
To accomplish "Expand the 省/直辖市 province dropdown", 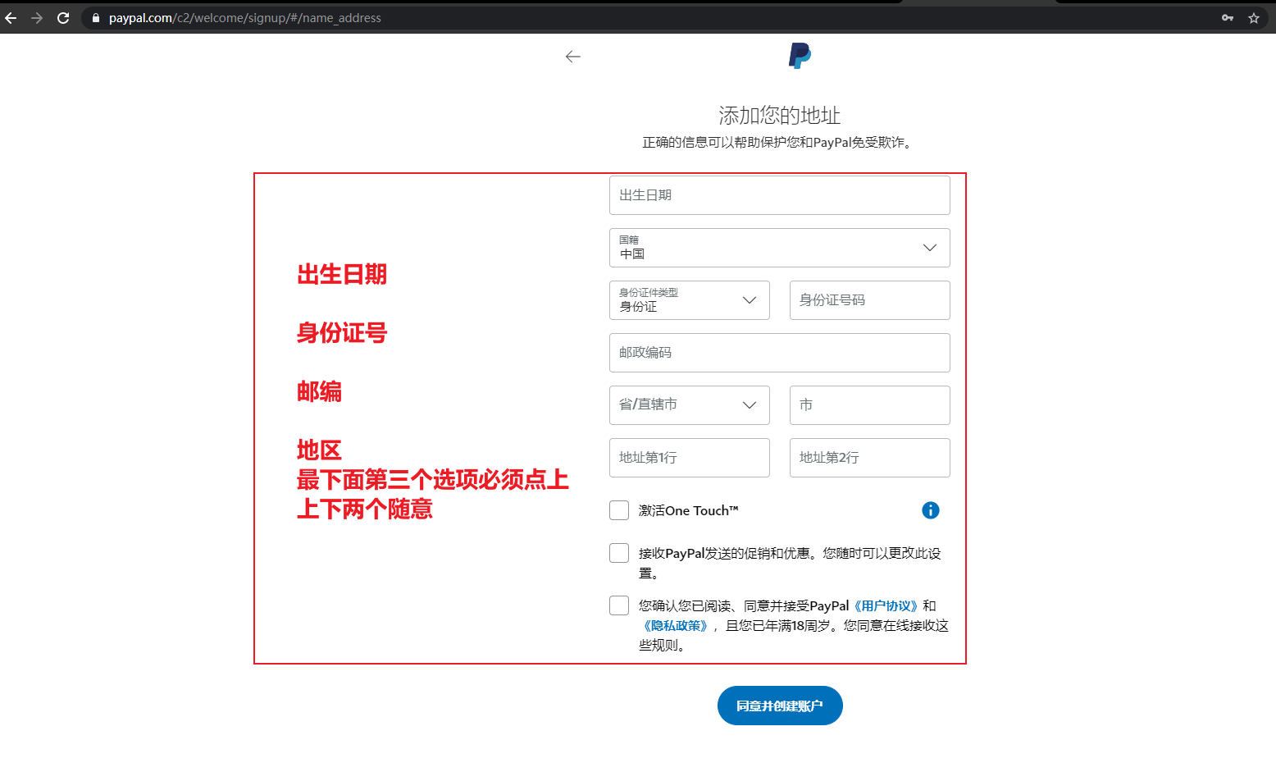I will (690, 405).
